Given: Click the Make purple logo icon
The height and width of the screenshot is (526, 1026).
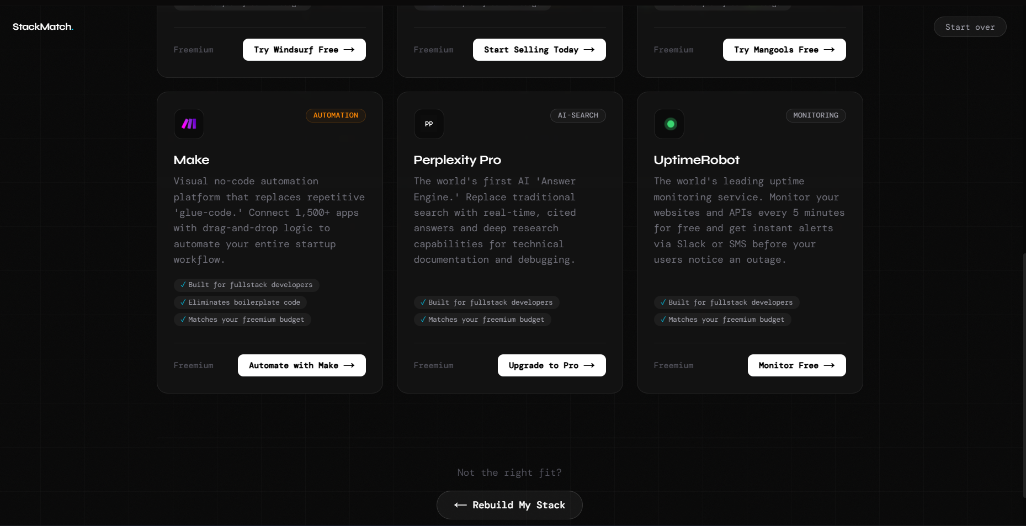Looking at the screenshot, I should pyautogui.click(x=188, y=124).
